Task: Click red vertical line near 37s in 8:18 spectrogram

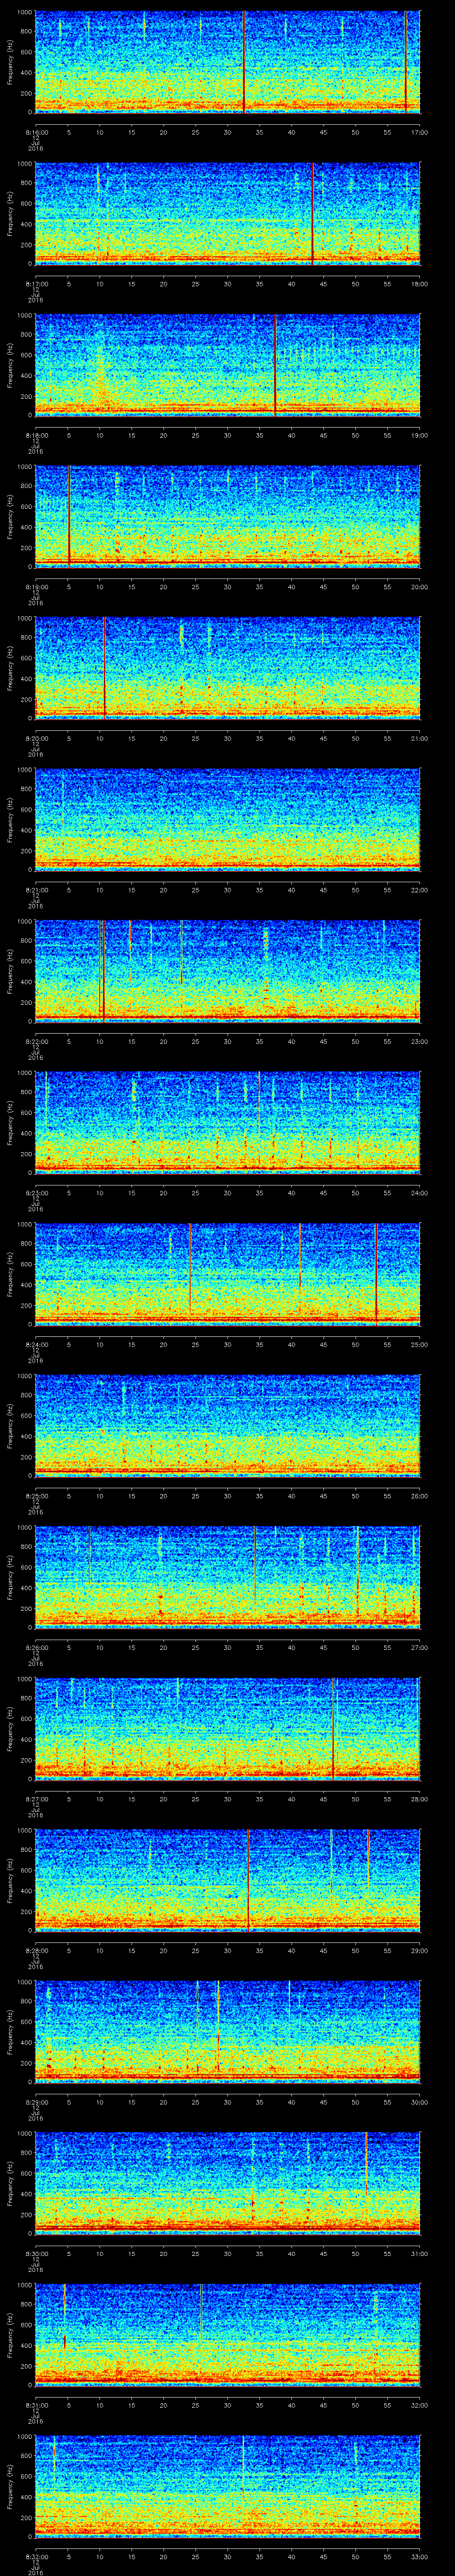Action: click(275, 365)
